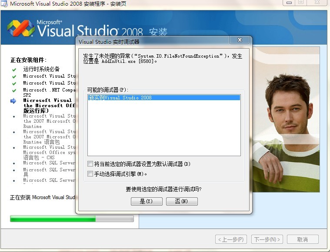Viewport: 330px width, 252px height.
Task: Click the 上一步(P) button
Action: (231, 239)
